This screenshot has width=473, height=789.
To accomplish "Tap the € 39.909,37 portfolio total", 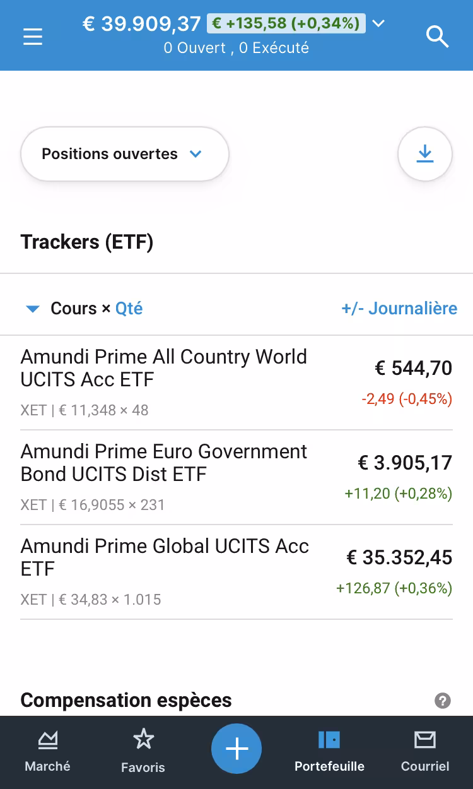I will (142, 24).
